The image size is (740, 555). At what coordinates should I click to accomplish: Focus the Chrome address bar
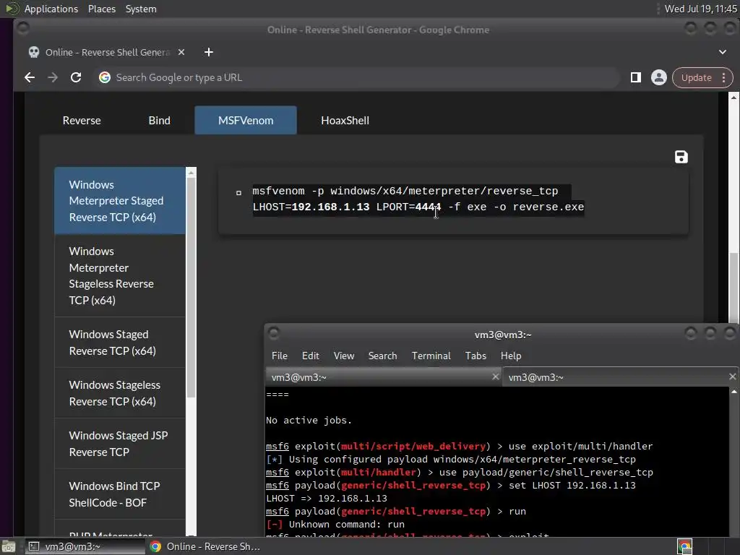point(358,77)
